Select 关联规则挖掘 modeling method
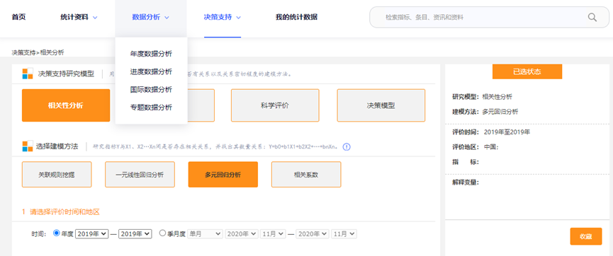Image resolution: width=613 pixels, height=256 pixels. click(x=57, y=175)
